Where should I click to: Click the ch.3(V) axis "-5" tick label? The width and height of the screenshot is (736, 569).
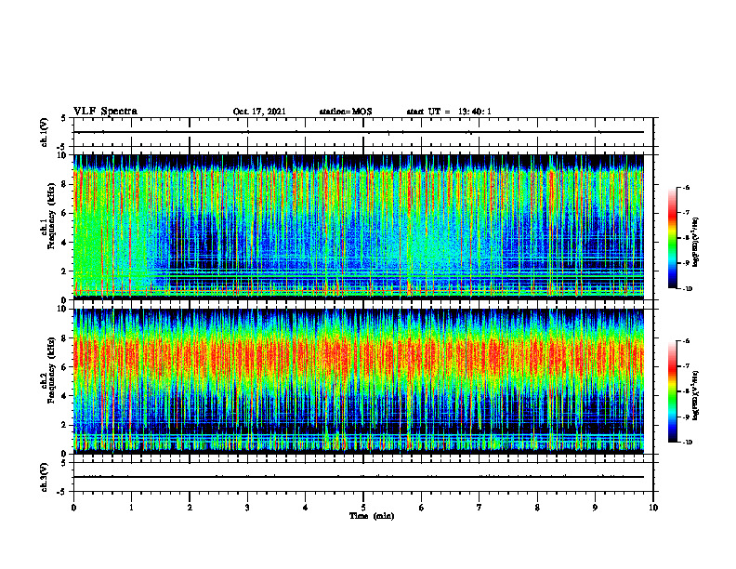tap(62, 492)
